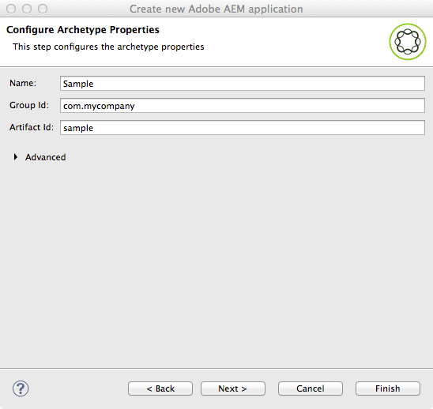Click into the Group Id text field
The height and width of the screenshot is (409, 433).
pyautogui.click(x=243, y=106)
